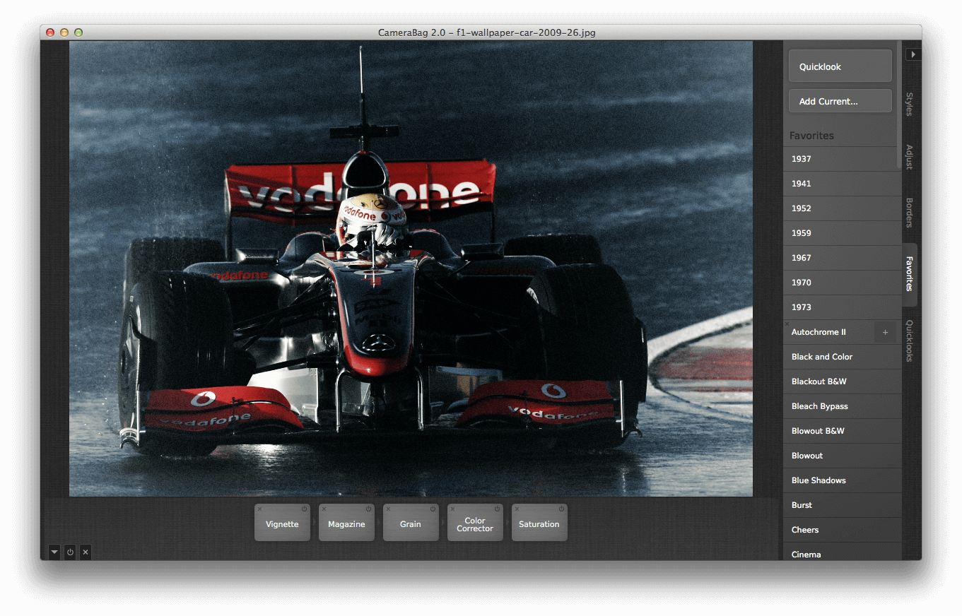Apply the 1959 favorite style
Image resolution: width=962 pixels, height=616 pixels.
click(842, 233)
